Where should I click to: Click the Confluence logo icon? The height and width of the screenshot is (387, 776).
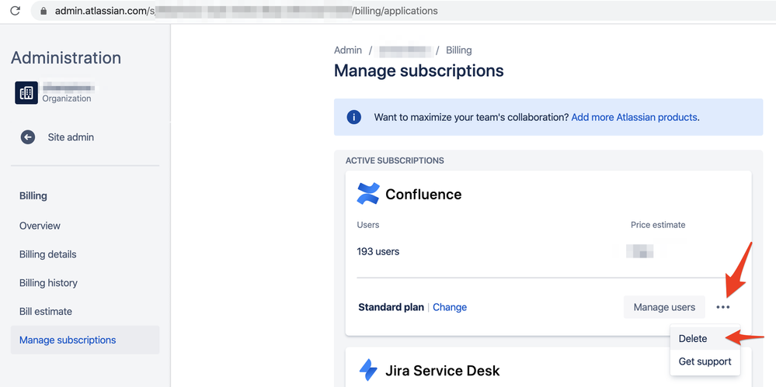point(368,194)
